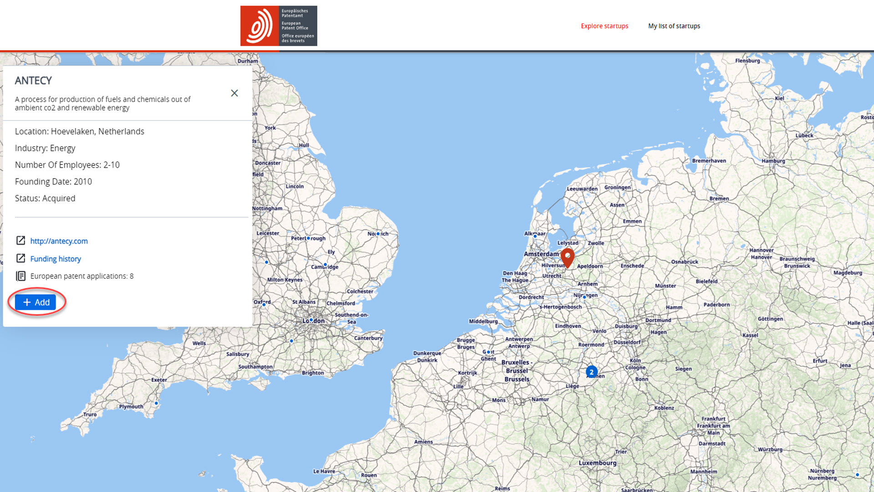Click European patent applications: 8 text

click(82, 276)
